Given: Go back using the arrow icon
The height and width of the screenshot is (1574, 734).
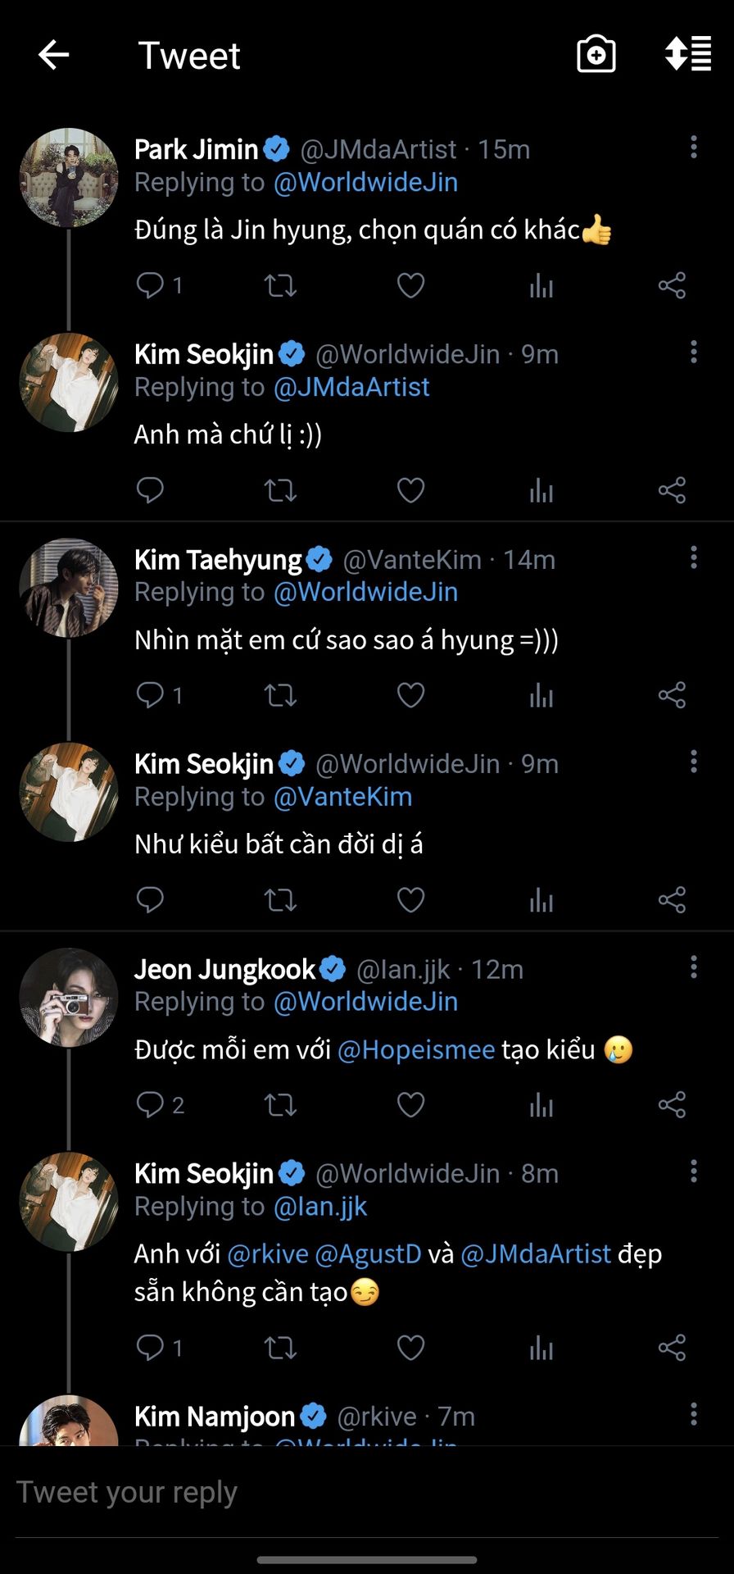Looking at the screenshot, I should 54,56.
